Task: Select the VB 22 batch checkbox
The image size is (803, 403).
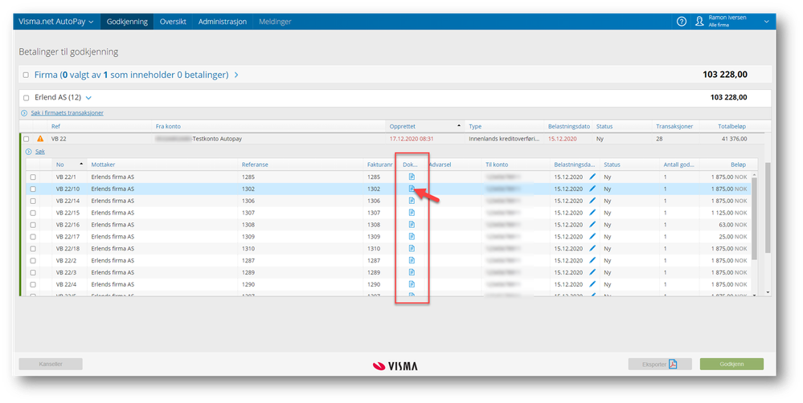Action: (26, 139)
